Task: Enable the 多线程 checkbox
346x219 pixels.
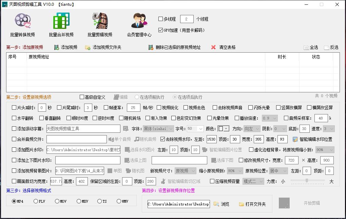Action: 161,19
